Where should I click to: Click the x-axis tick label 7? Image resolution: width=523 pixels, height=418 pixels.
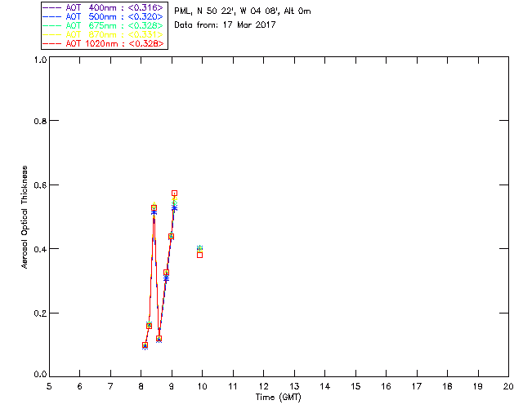coord(110,386)
